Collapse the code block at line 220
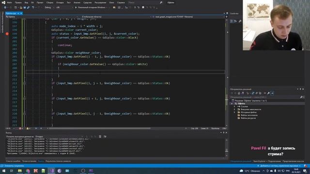This screenshot has width=310, height=174. 25,114
